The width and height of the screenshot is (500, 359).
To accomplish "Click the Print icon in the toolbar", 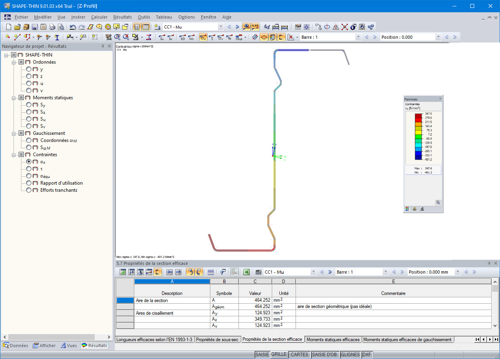I will pos(52,27).
